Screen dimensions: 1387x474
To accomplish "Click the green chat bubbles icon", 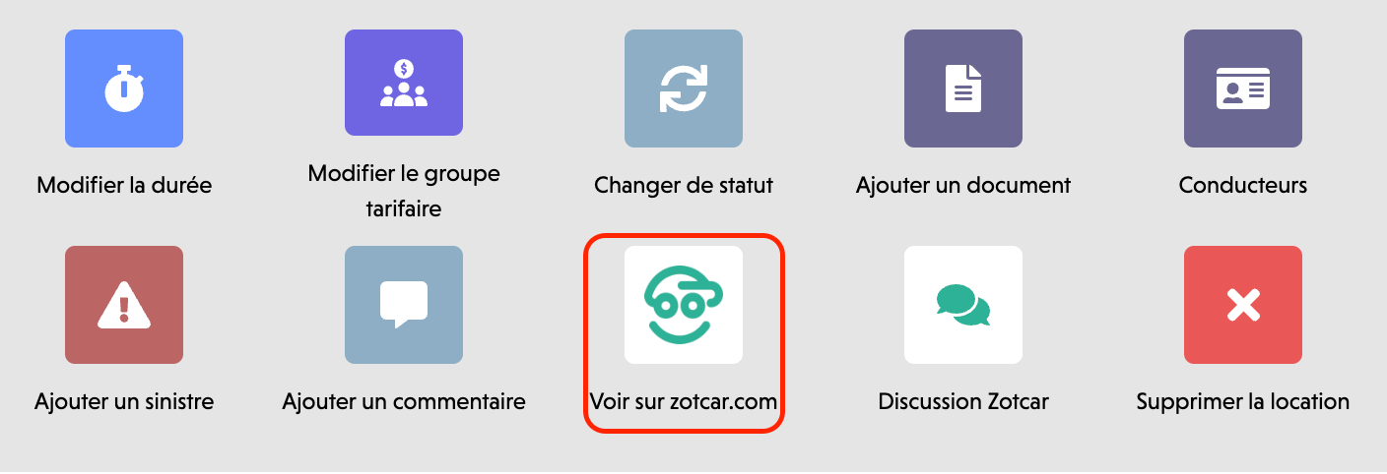I will 963,305.
